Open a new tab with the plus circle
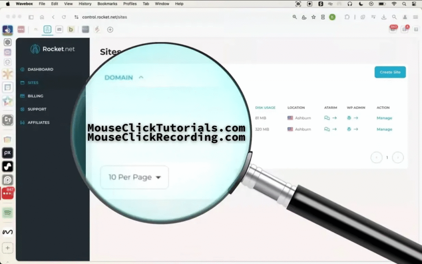422x264 pixels. coord(110,29)
